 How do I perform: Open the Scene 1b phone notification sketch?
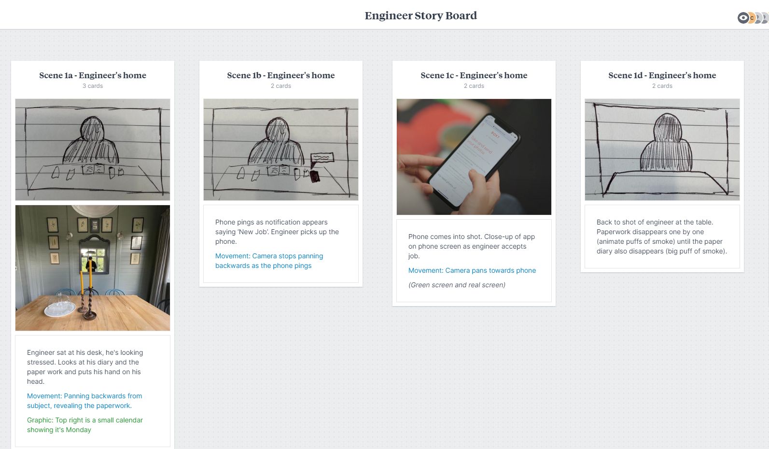coord(281,150)
